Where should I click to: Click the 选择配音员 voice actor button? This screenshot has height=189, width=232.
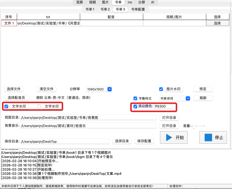tap(16, 98)
